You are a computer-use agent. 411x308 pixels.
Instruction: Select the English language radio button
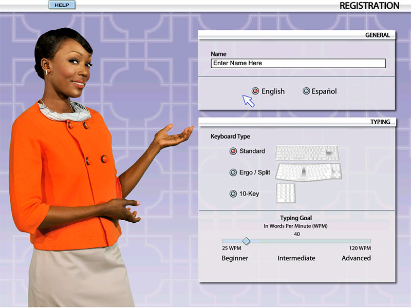(x=255, y=91)
